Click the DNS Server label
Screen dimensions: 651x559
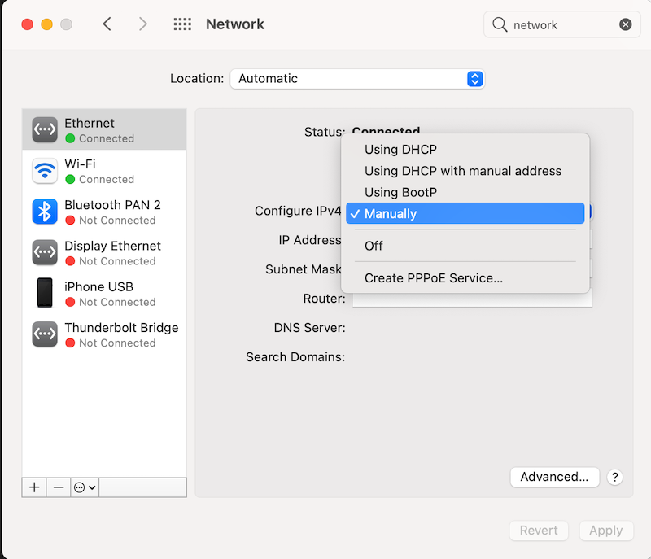310,328
